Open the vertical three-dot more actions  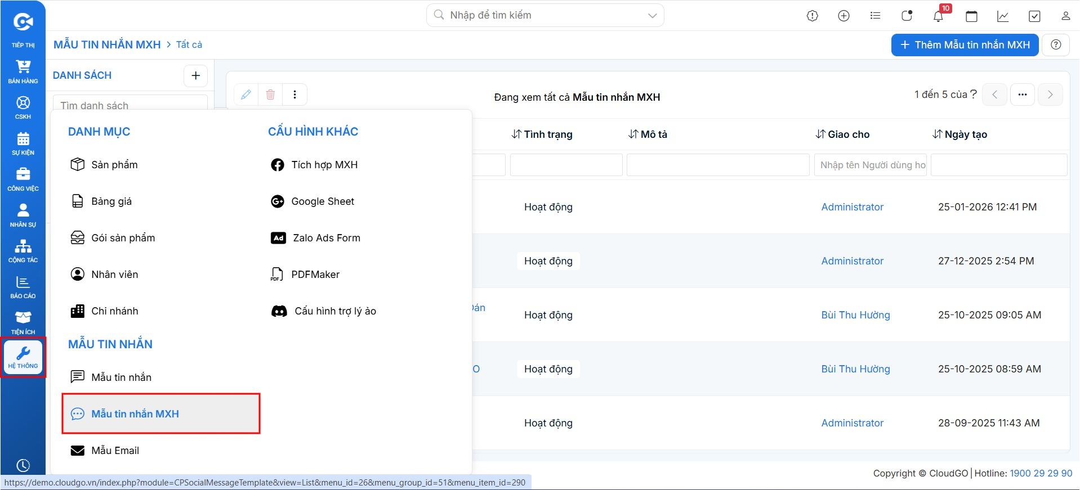(x=294, y=95)
